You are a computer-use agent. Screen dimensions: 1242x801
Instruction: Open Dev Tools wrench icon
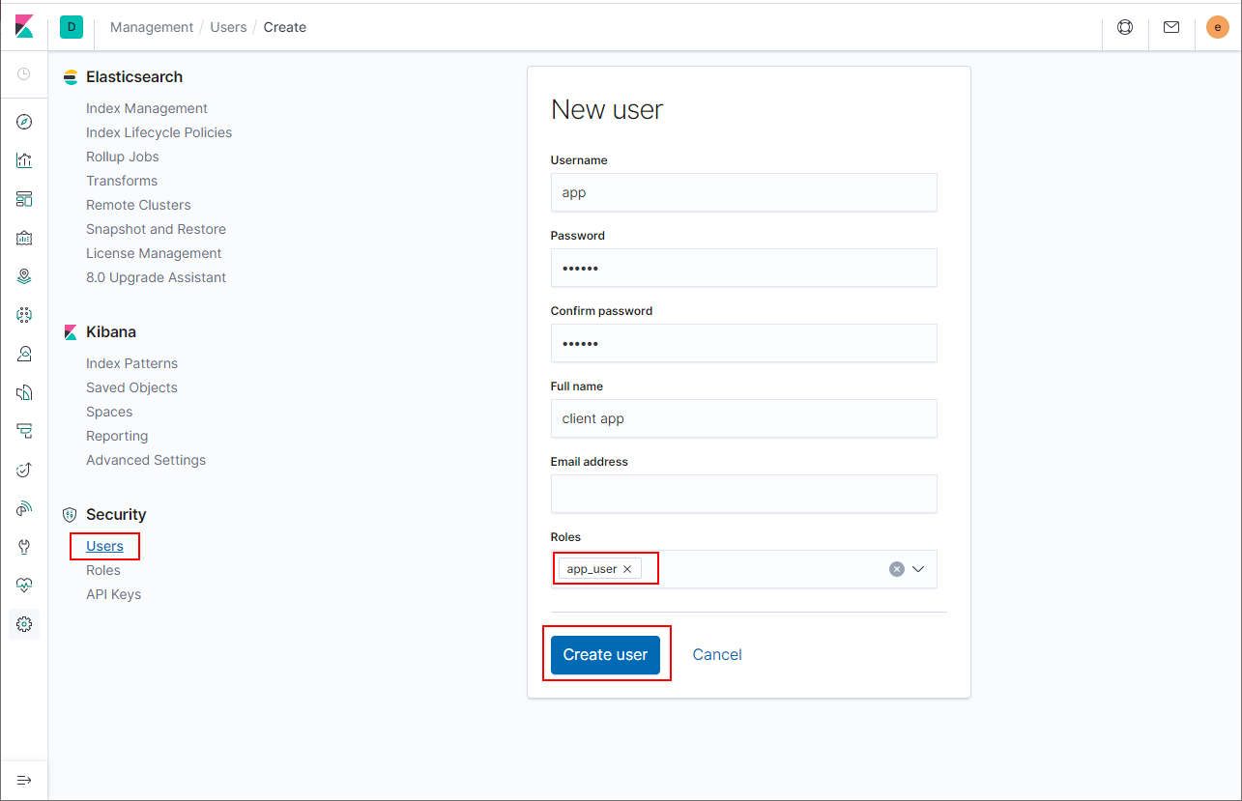tap(24, 547)
